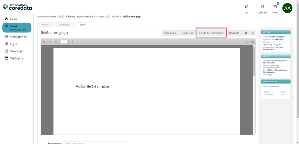Click the Skoða sögu link
This screenshot has width=299, height=144.
tap(267, 75)
